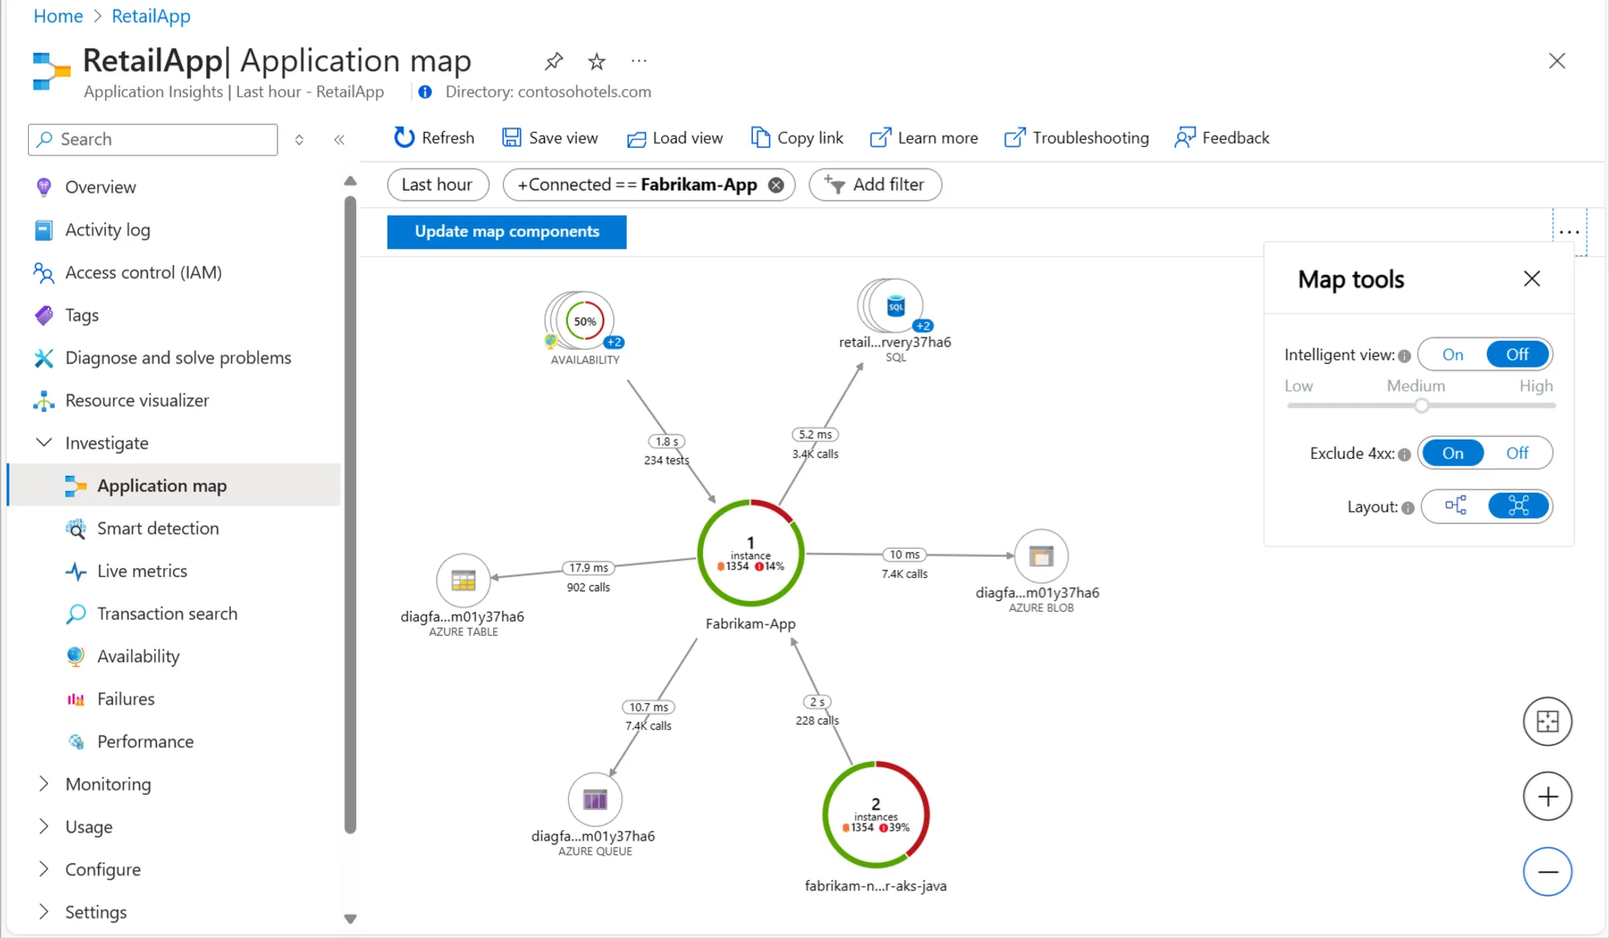1609x938 pixels.
Task: Click Add filter
Action: pyautogui.click(x=875, y=185)
